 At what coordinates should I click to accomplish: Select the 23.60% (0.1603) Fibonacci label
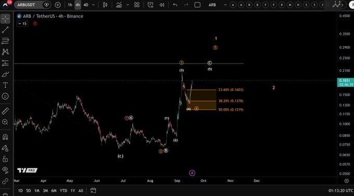[231, 90]
